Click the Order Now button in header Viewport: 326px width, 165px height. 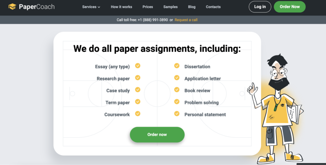[290, 7]
